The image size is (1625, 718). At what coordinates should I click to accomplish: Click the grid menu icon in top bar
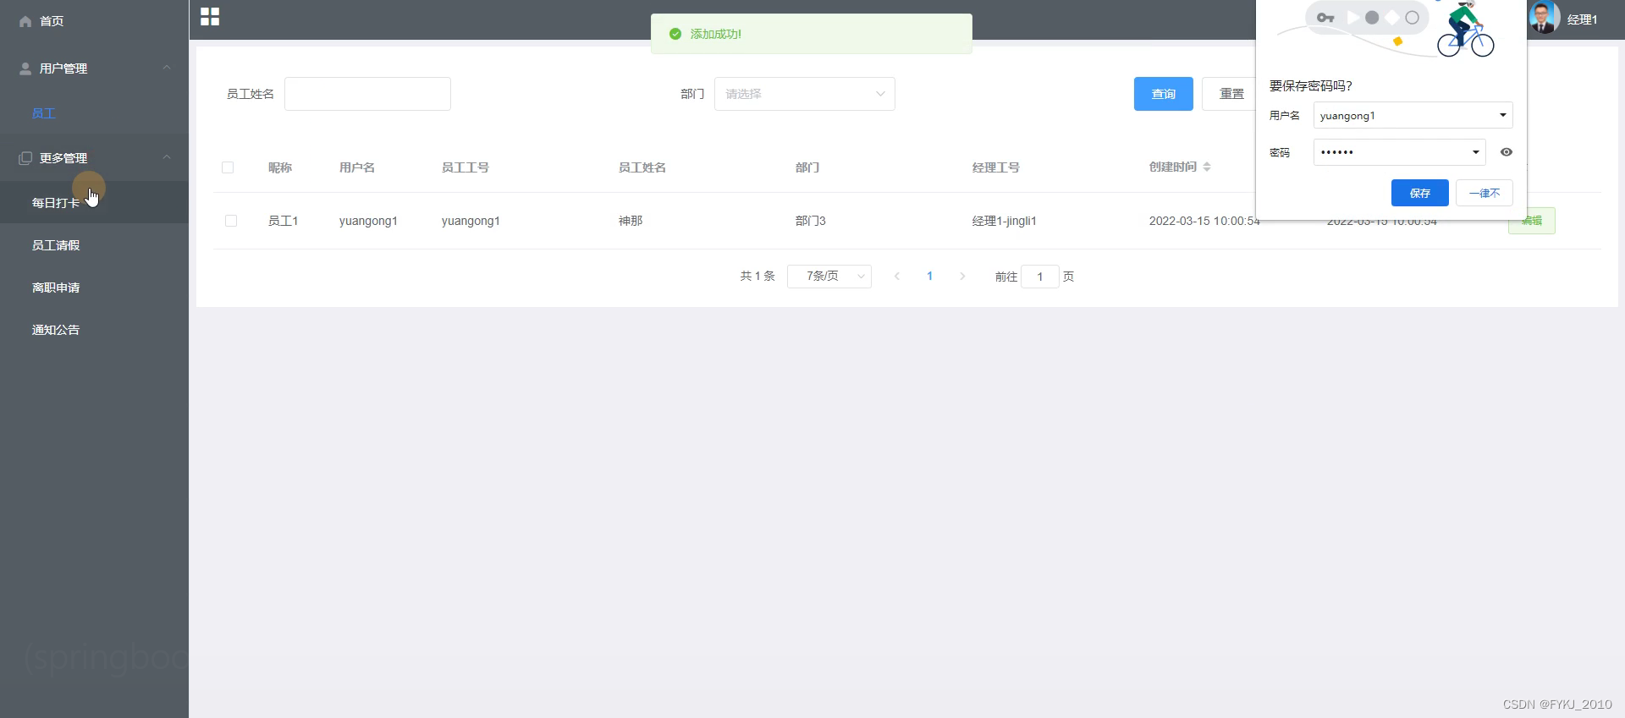point(210,17)
